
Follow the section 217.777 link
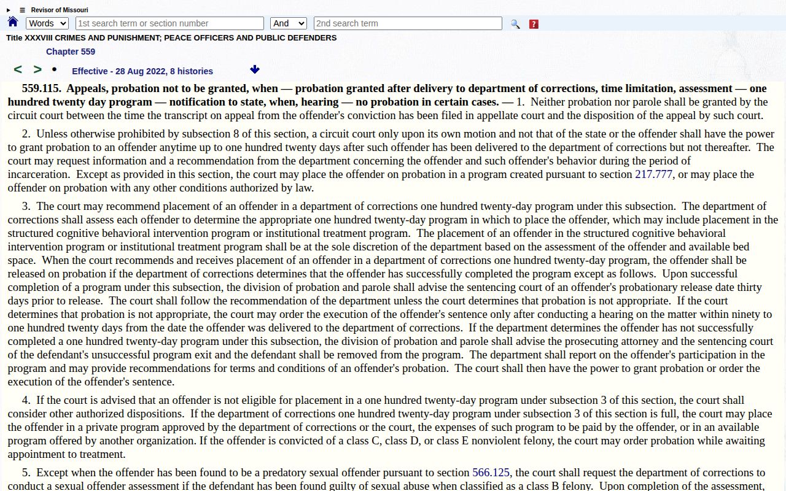click(x=653, y=174)
